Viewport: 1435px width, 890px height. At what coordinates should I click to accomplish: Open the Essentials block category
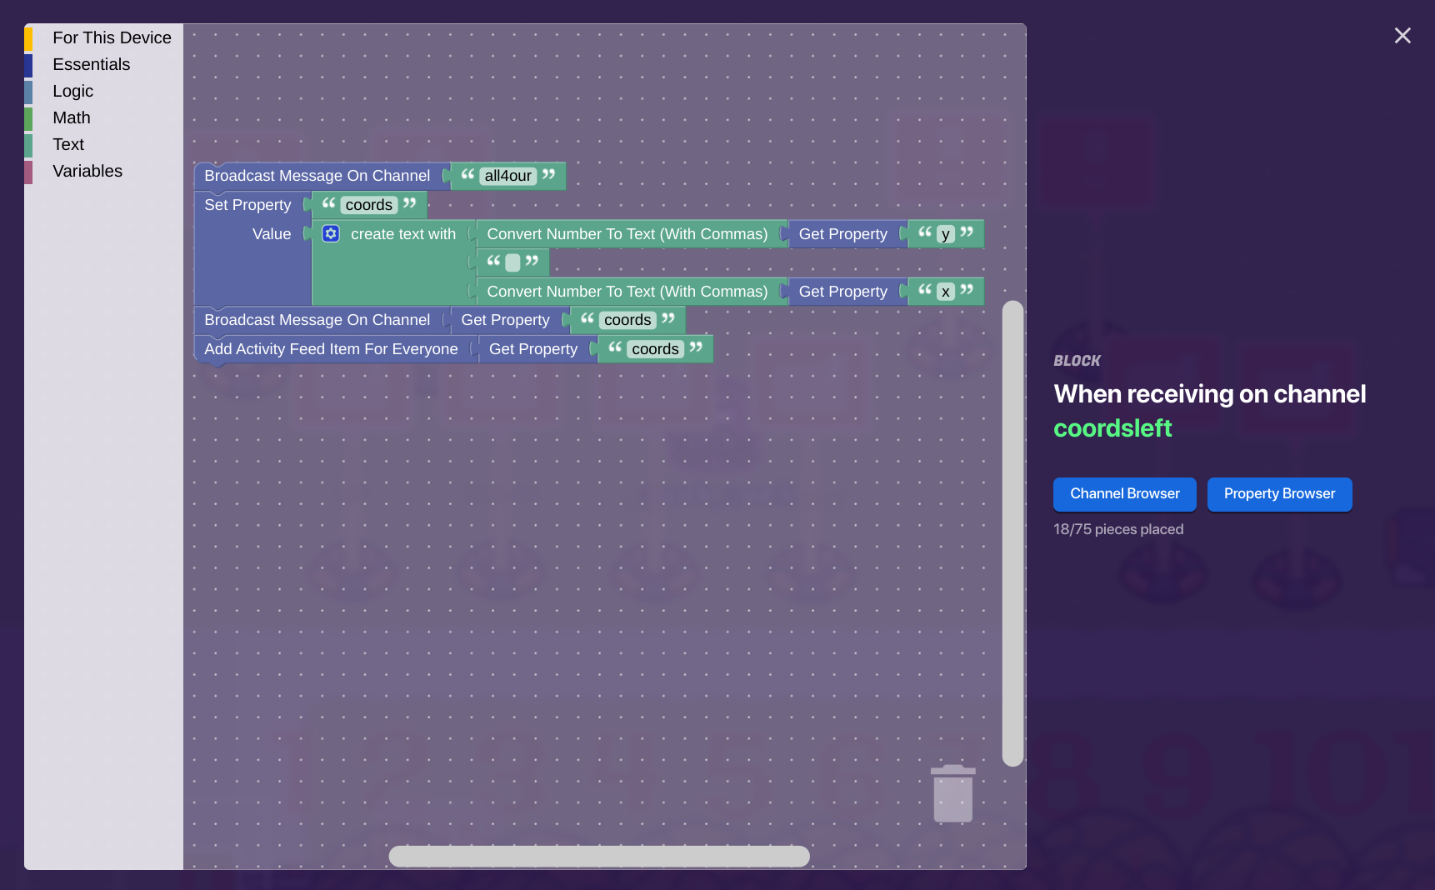(x=91, y=65)
